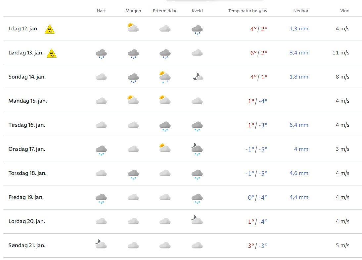Expand the Lørdag 20. jan. day details

(x=27, y=221)
